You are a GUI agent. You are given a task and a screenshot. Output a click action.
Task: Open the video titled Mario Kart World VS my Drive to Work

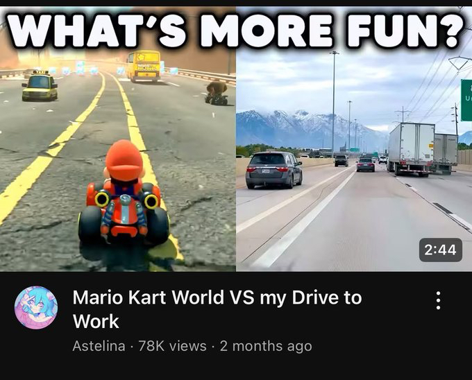click(x=217, y=309)
